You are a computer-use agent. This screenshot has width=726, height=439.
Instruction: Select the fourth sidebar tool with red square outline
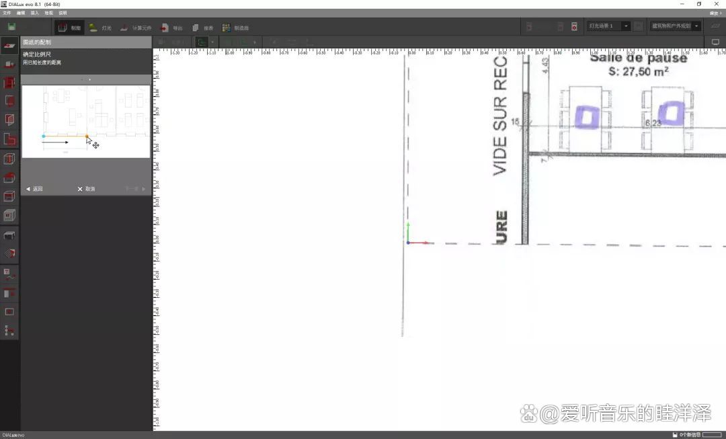pyautogui.click(x=9, y=100)
